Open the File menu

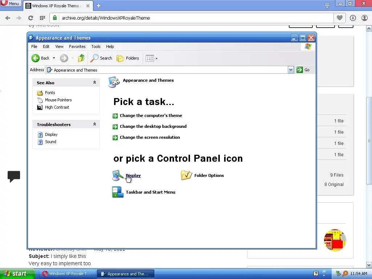[x=34, y=46]
